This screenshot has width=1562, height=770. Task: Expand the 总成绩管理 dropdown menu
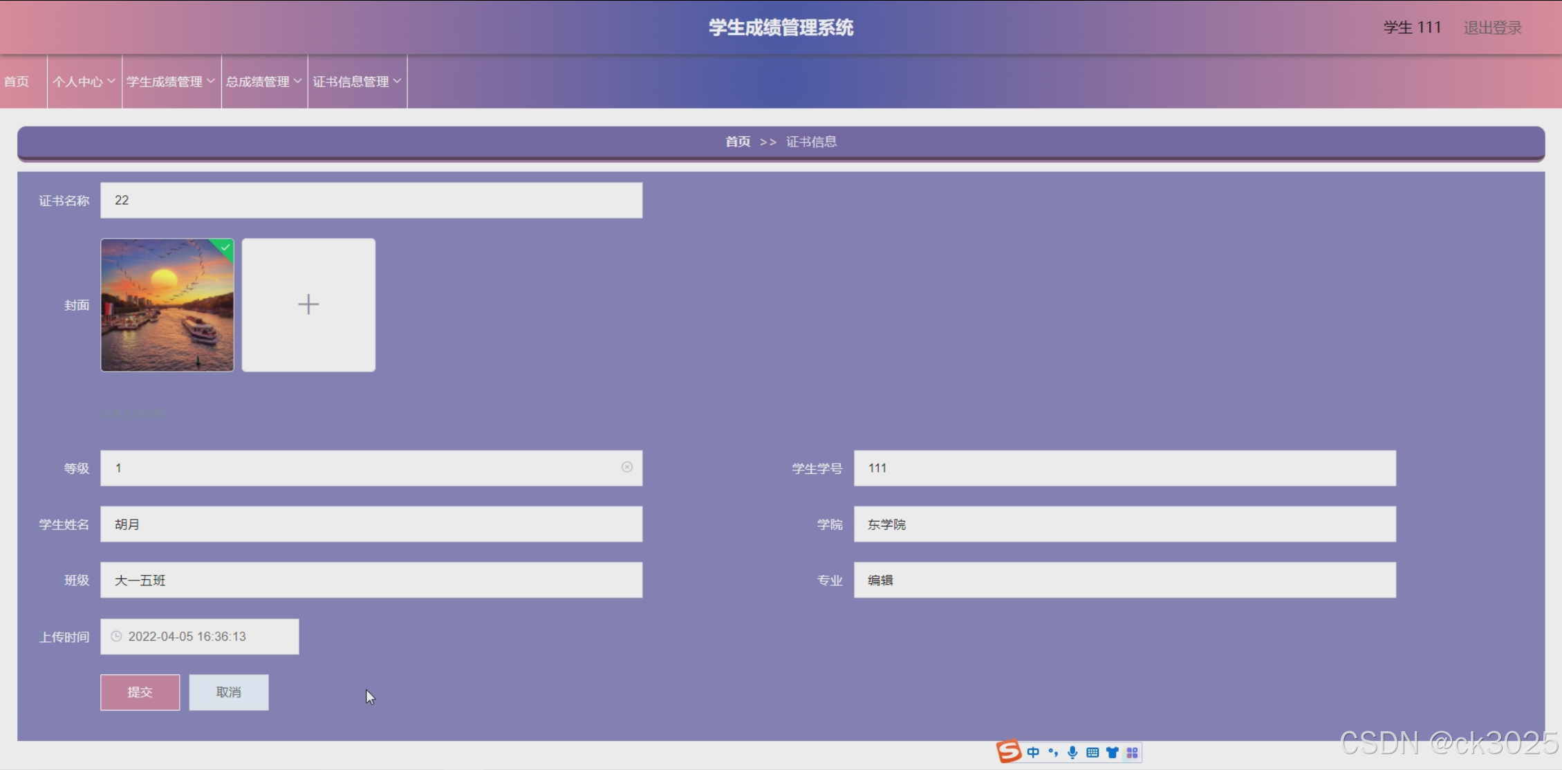[264, 82]
